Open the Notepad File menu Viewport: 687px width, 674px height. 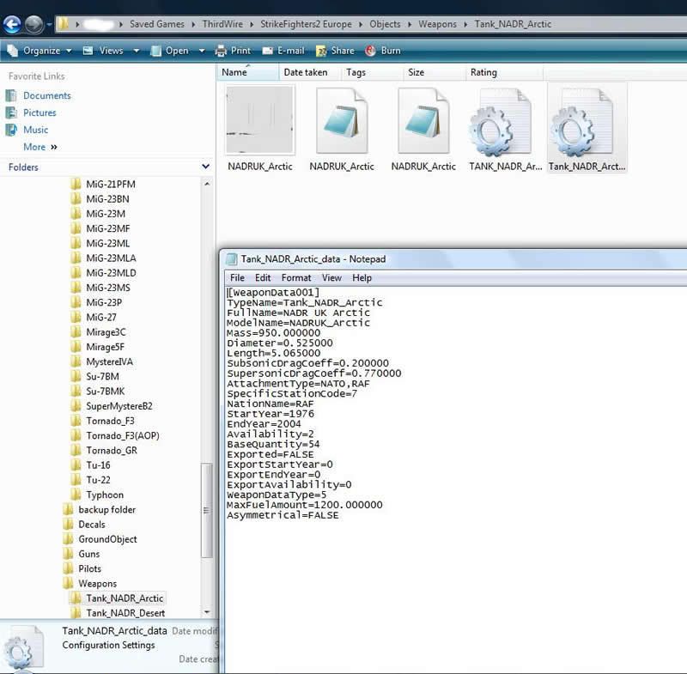point(237,277)
